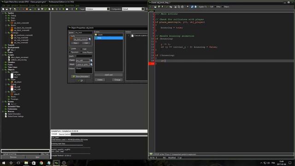Click the New Project icon in main toolbar
Viewport: 295px width, 166px height.
click(x=3, y=9)
